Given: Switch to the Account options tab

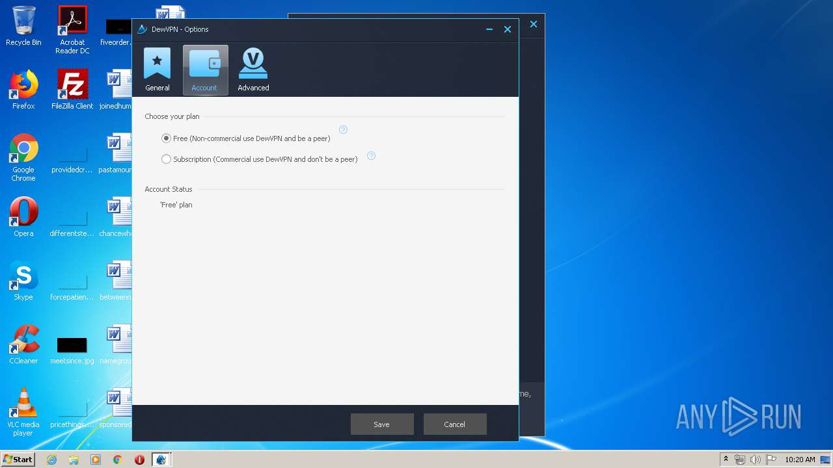Looking at the screenshot, I should point(205,70).
